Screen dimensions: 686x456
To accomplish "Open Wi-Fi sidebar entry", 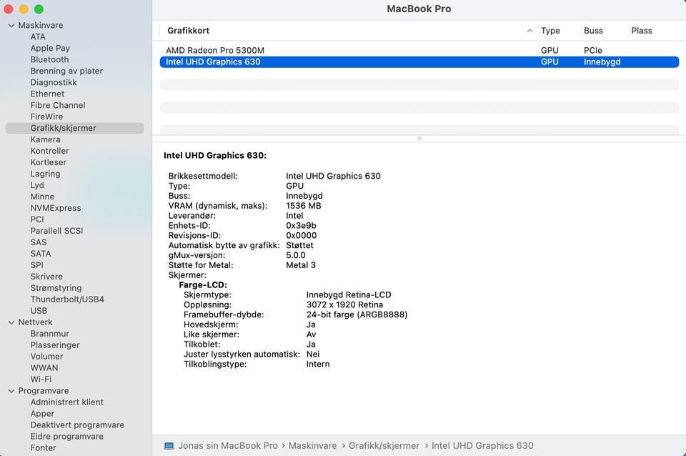I will click(41, 379).
